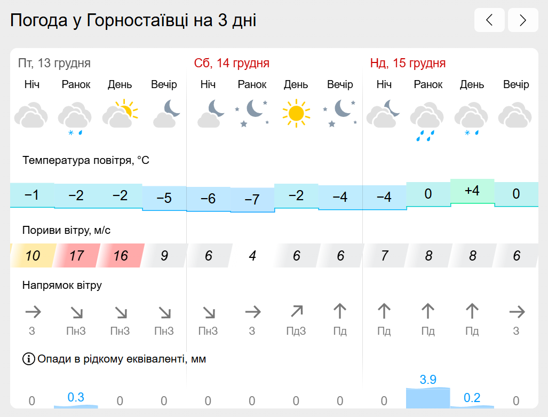Click the next days right arrow button

(523, 20)
